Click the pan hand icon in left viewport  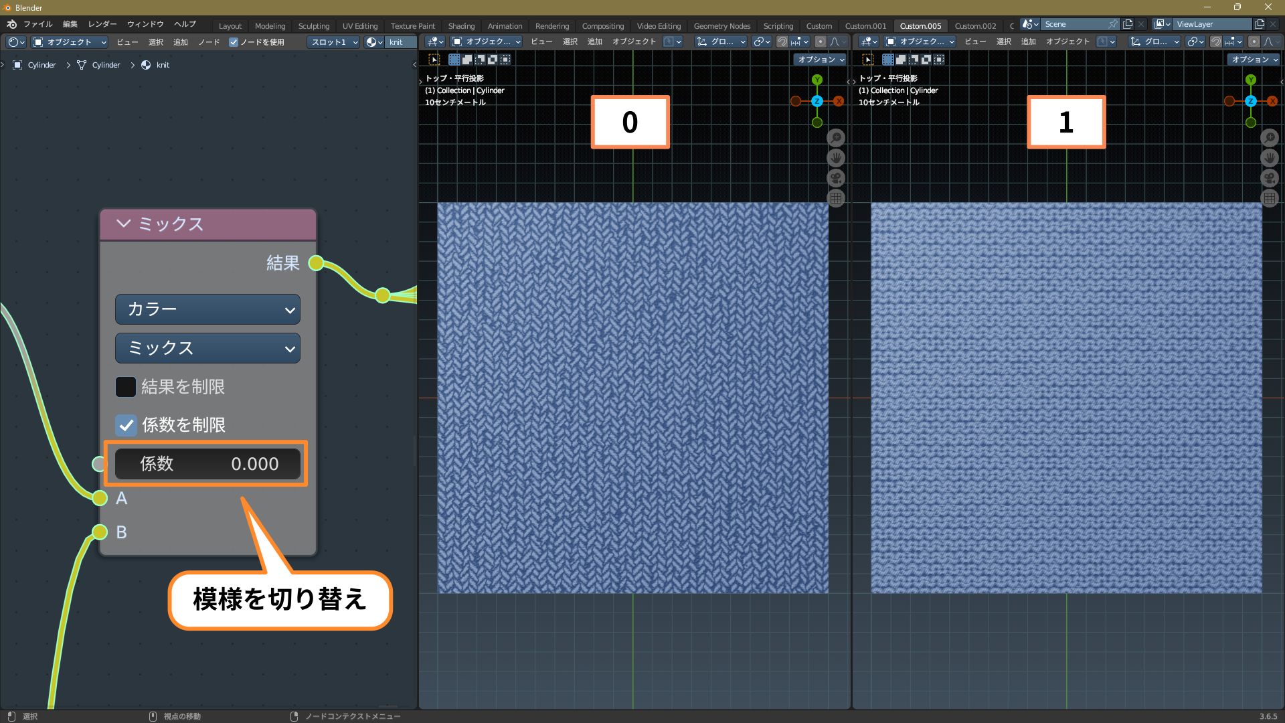(x=836, y=158)
